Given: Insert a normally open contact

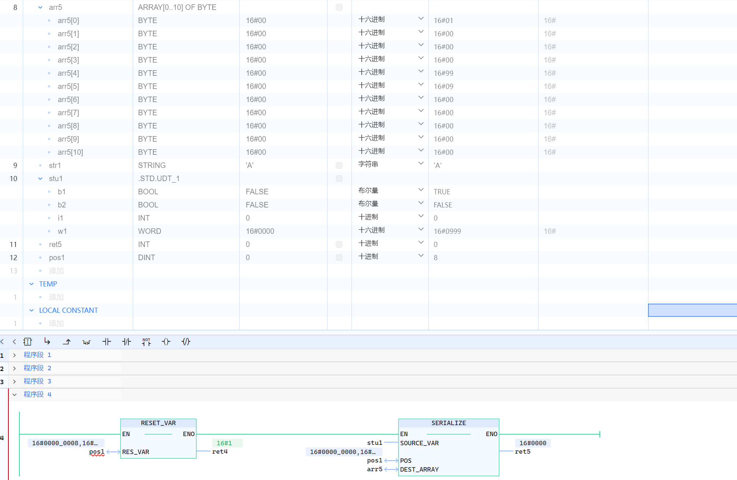Looking at the screenshot, I should tap(107, 342).
